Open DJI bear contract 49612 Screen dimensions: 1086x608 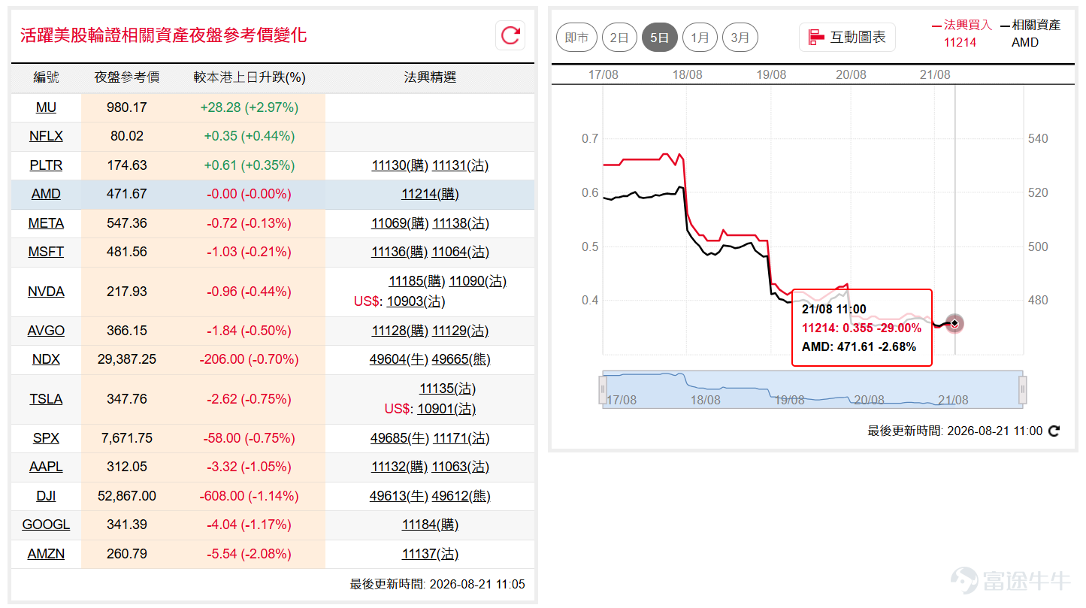pyautogui.click(x=461, y=496)
